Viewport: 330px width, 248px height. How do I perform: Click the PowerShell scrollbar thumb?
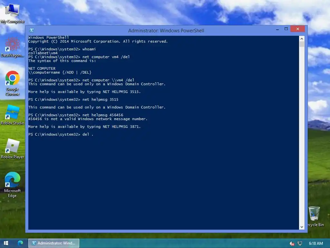coord(302,44)
